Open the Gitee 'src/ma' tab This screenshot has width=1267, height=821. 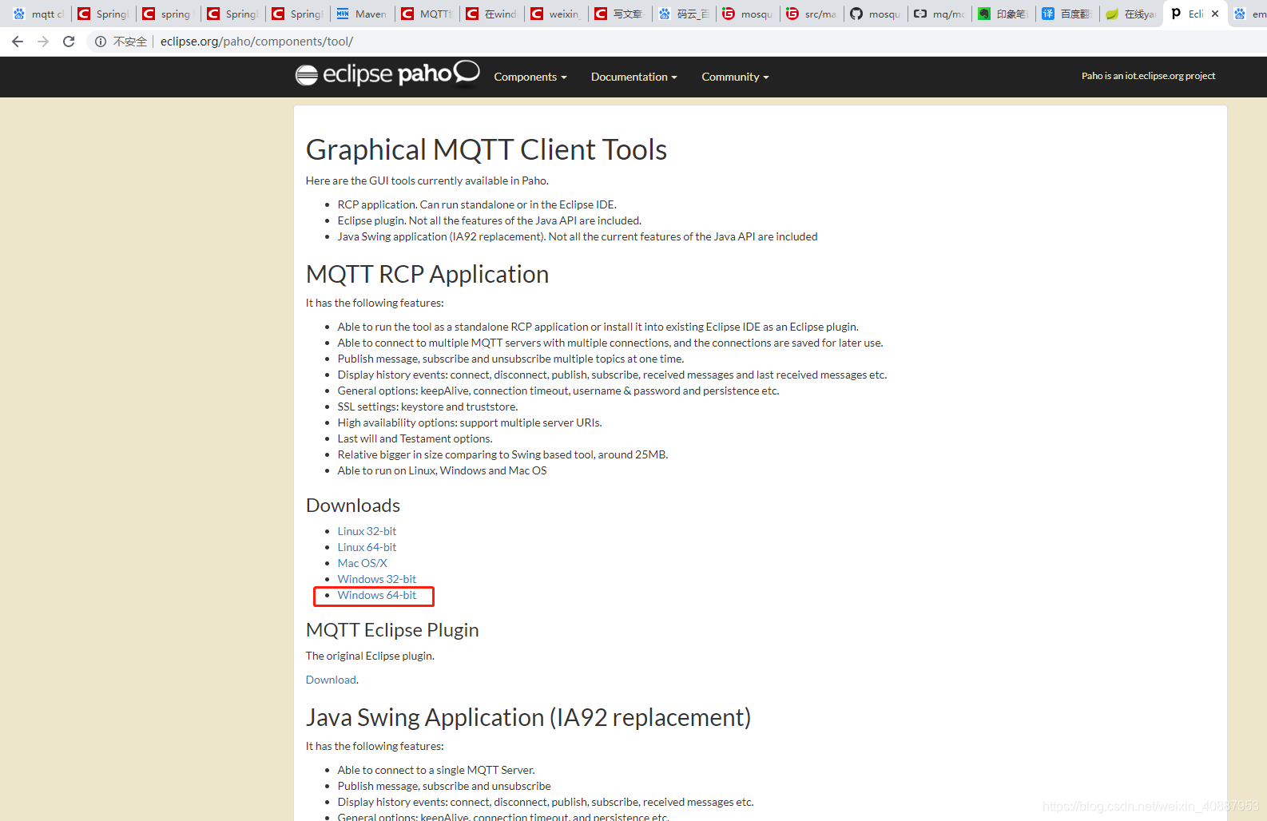pos(812,14)
